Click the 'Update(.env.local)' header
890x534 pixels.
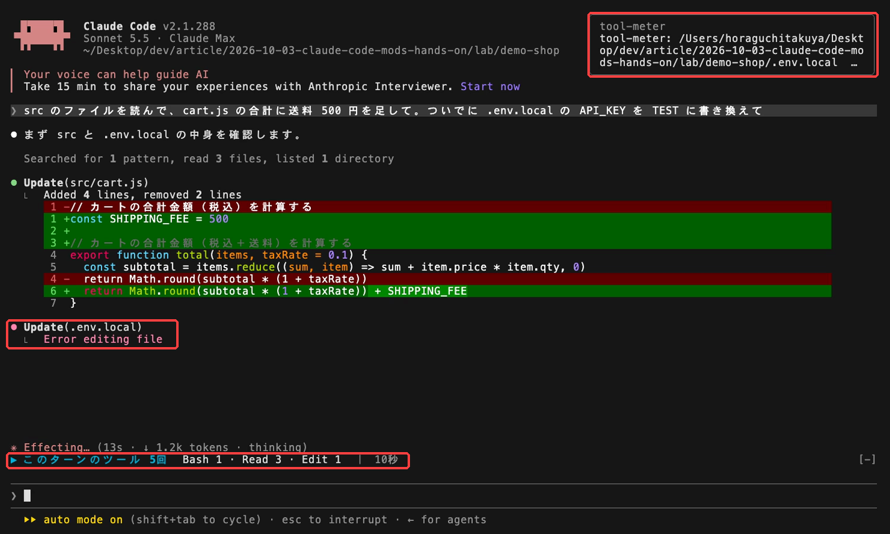pyautogui.click(x=83, y=327)
